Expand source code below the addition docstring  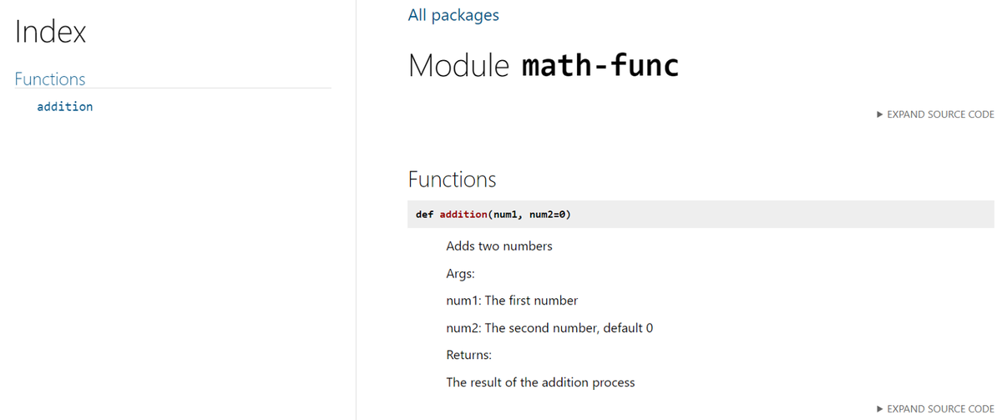pos(940,408)
